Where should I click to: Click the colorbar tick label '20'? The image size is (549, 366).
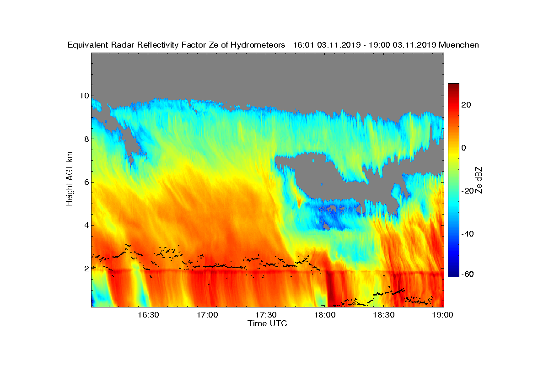point(467,105)
